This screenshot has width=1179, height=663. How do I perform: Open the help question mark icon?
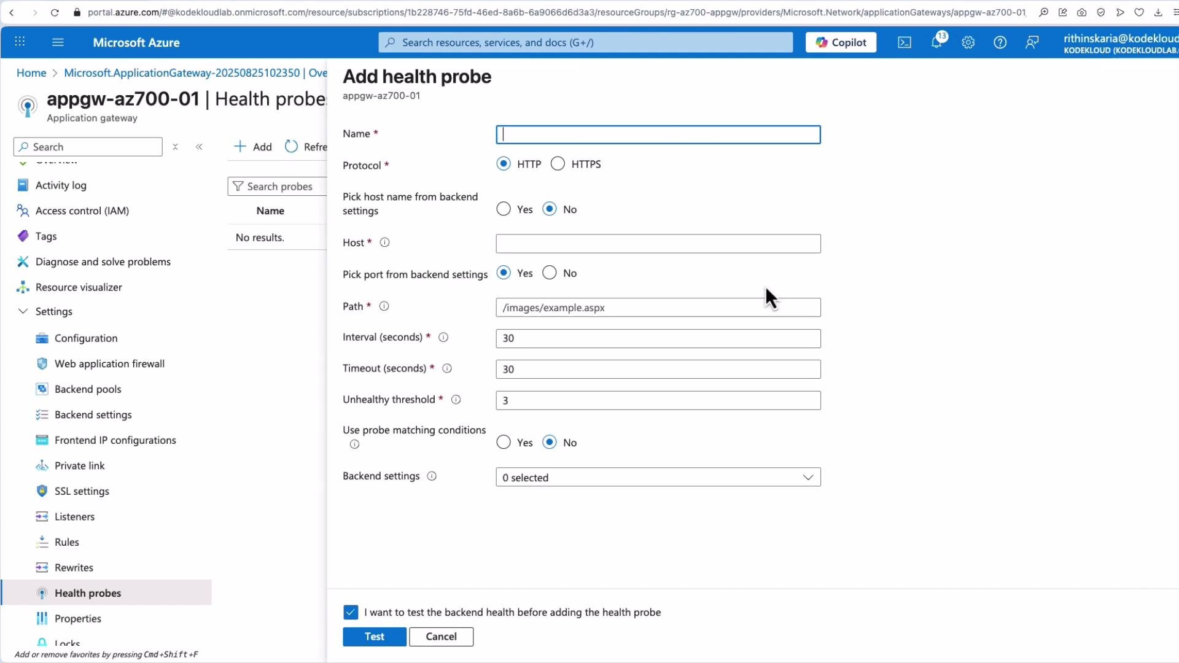point(1000,42)
